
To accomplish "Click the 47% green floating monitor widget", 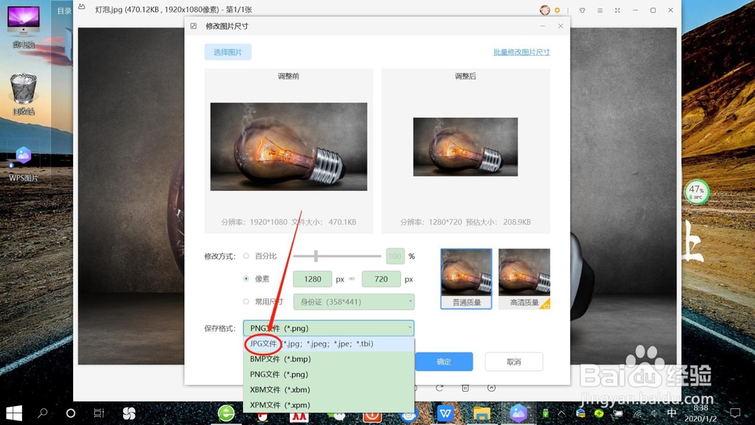I will 697,192.
